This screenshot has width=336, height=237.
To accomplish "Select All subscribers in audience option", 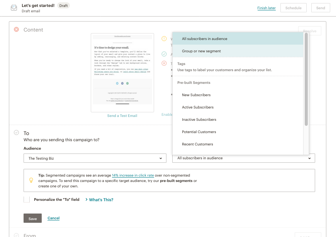I will (238, 38).
